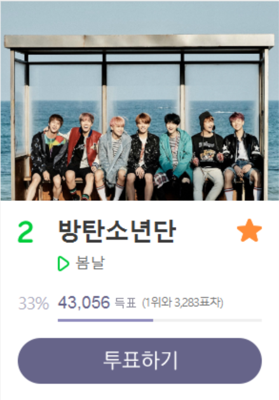Open the 방탄소년단 artist name link
This screenshot has width=279, height=400.
click(118, 231)
